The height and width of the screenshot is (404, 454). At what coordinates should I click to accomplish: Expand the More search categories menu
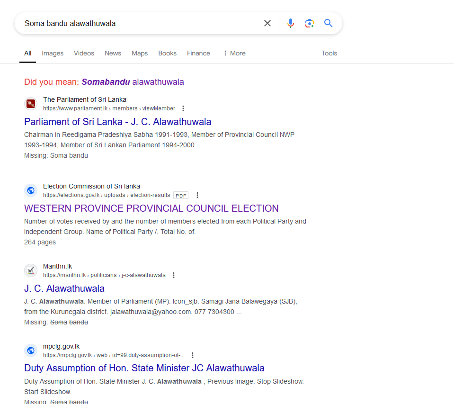click(234, 54)
